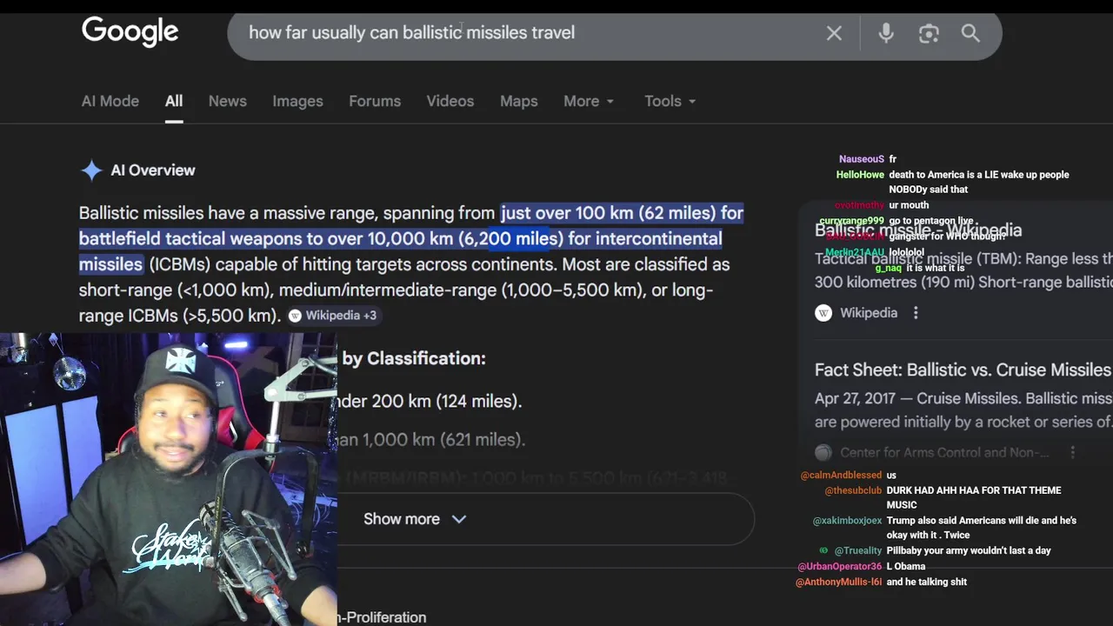Screen dimensions: 1113x626
Task: Go to the Forums tab
Action: coord(375,101)
